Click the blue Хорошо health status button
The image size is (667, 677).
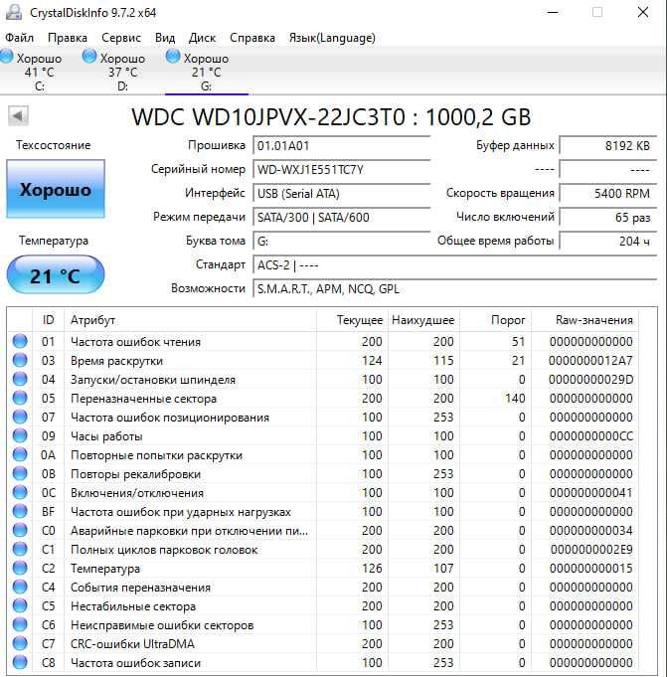click(56, 189)
